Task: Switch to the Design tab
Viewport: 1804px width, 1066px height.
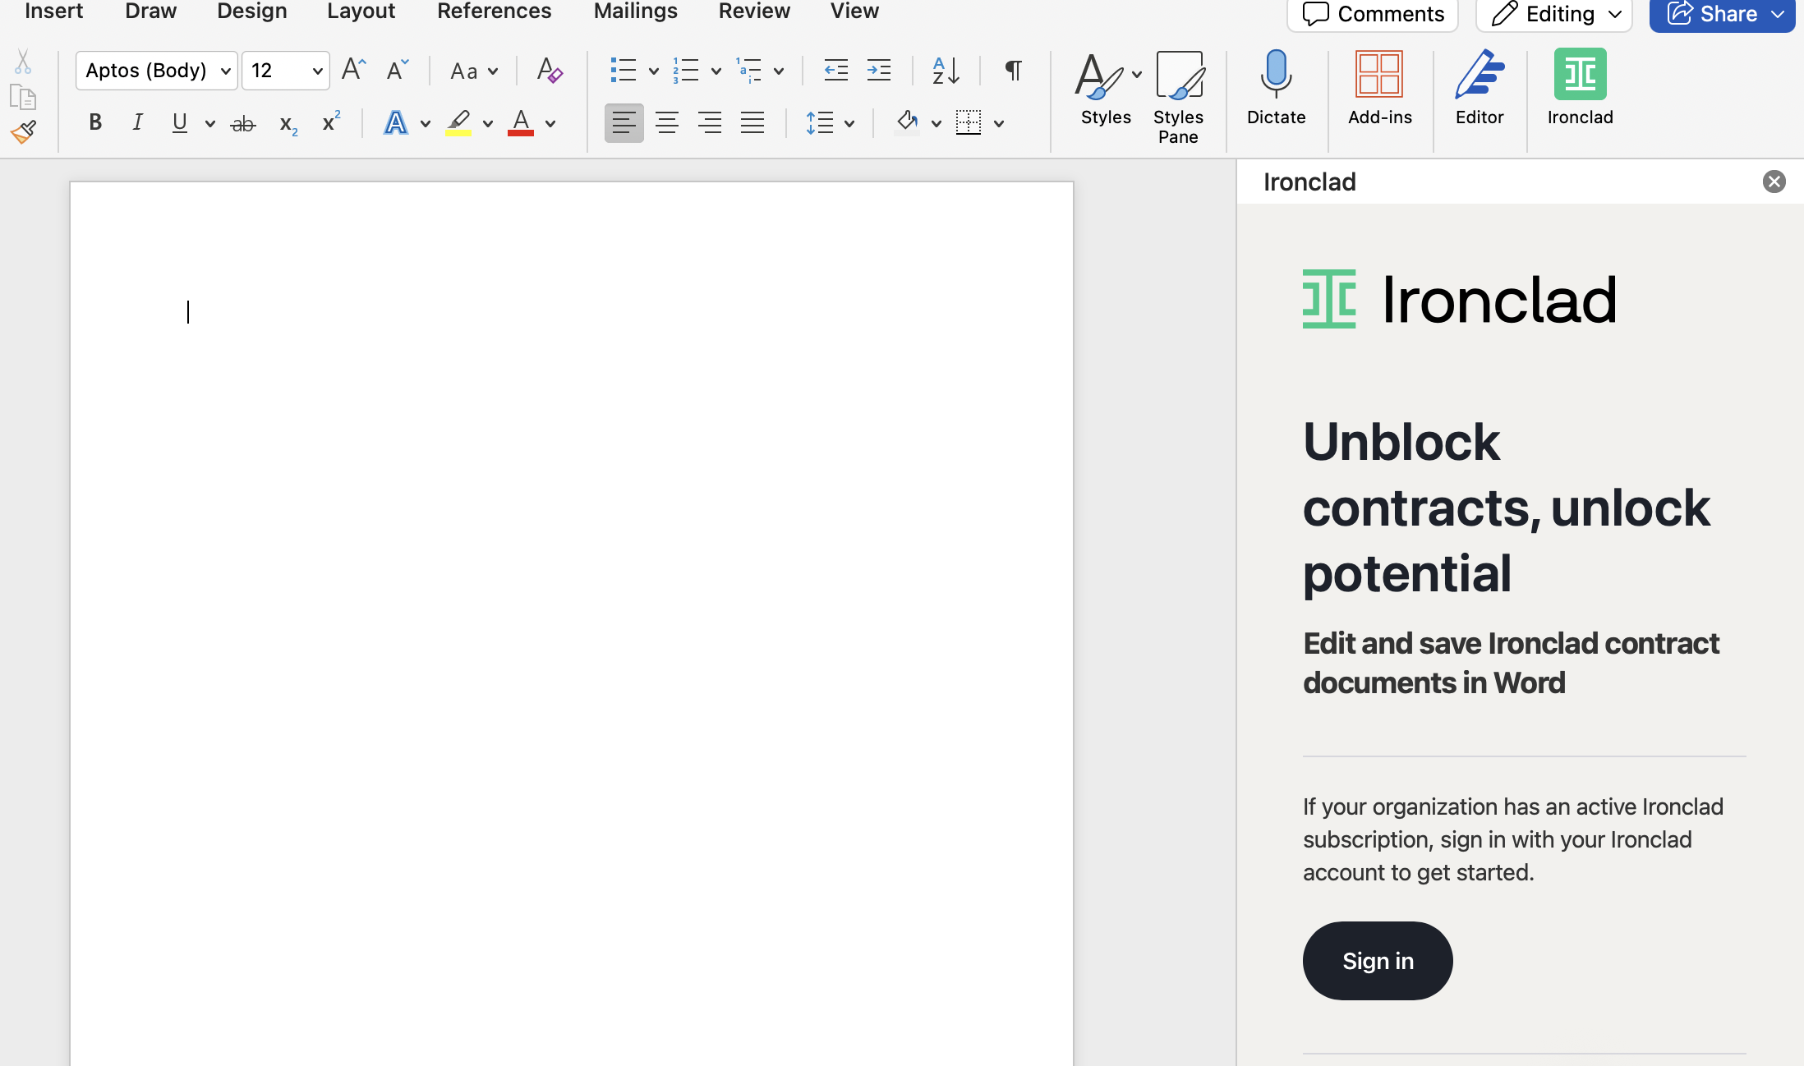Action: click(252, 11)
